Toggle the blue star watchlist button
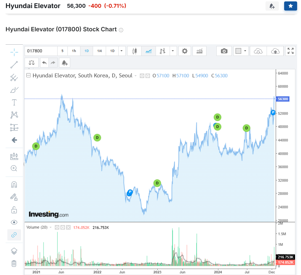 point(290,6)
